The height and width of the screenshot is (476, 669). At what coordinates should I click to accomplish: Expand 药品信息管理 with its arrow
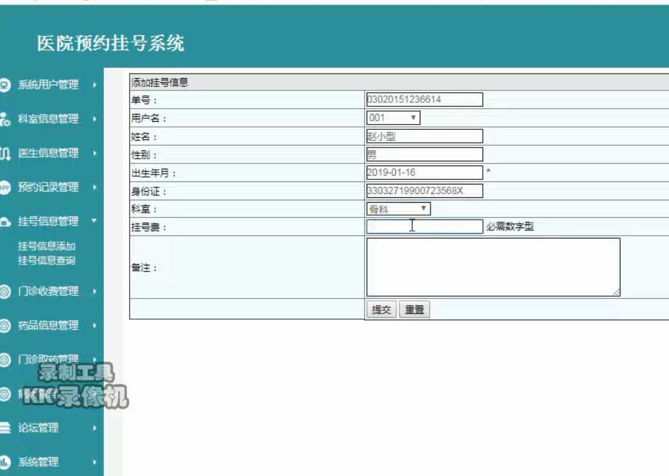(95, 326)
